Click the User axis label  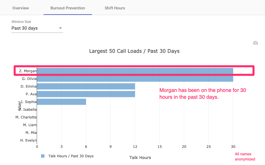click(x=20, y=105)
